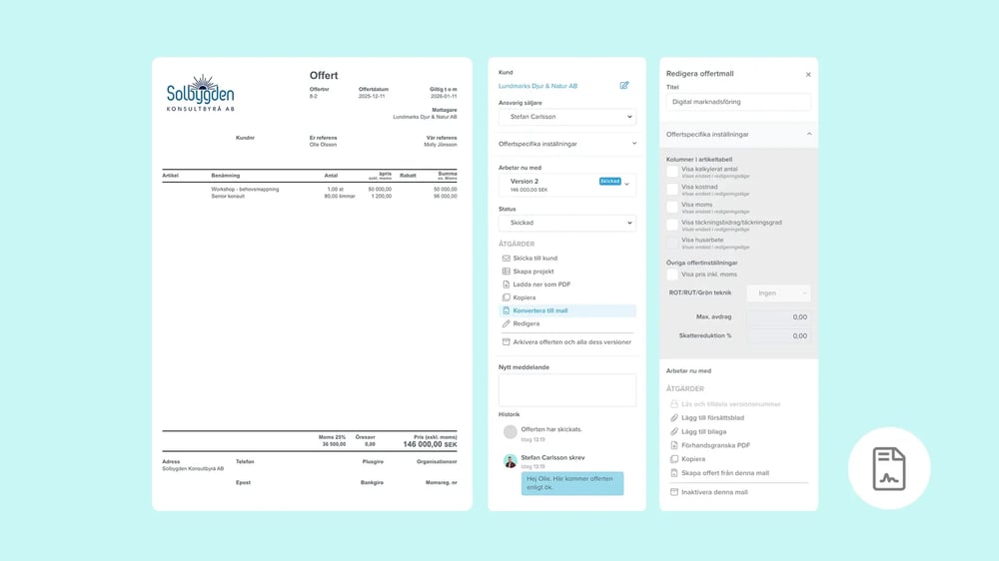Click the Nytt meddelande text box

(x=566, y=390)
